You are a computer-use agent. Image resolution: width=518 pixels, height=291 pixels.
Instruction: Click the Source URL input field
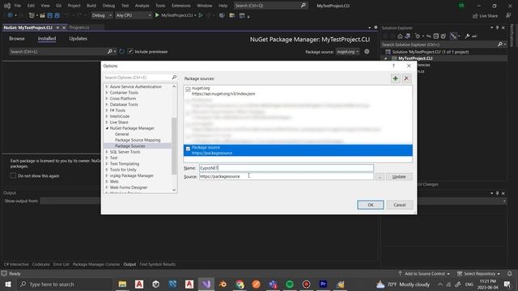click(x=286, y=176)
